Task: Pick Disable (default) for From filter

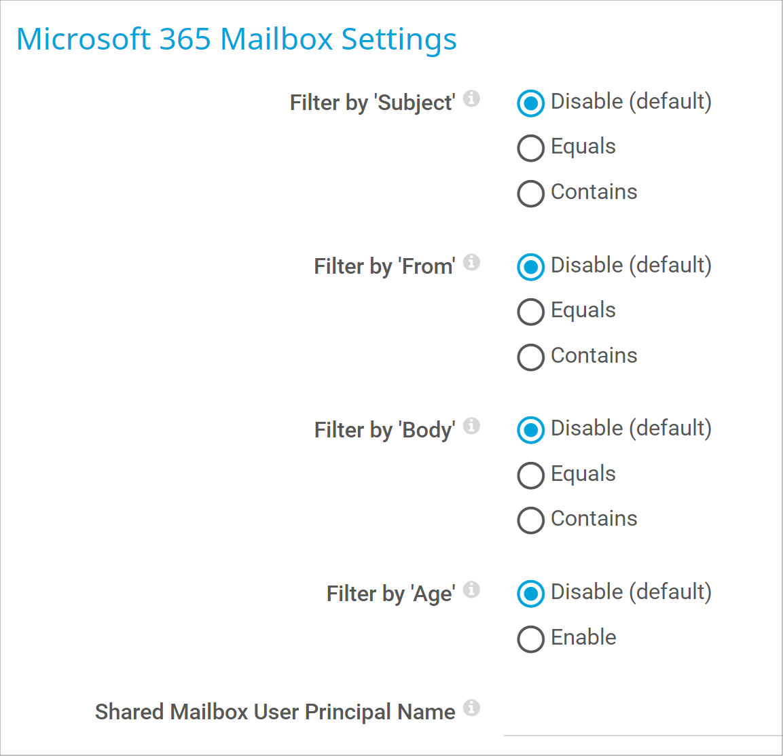Action: pyautogui.click(x=531, y=267)
